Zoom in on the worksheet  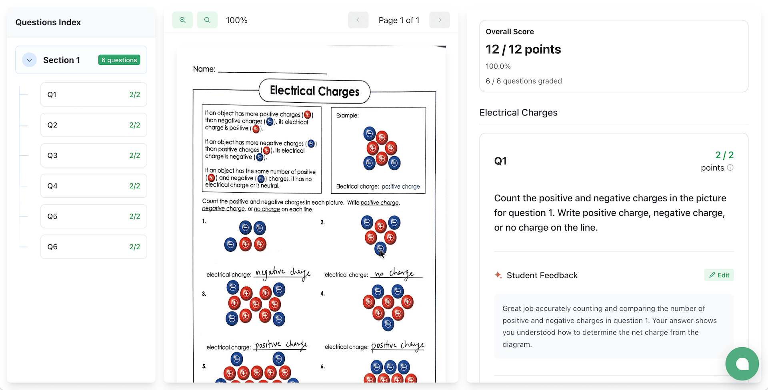207,20
